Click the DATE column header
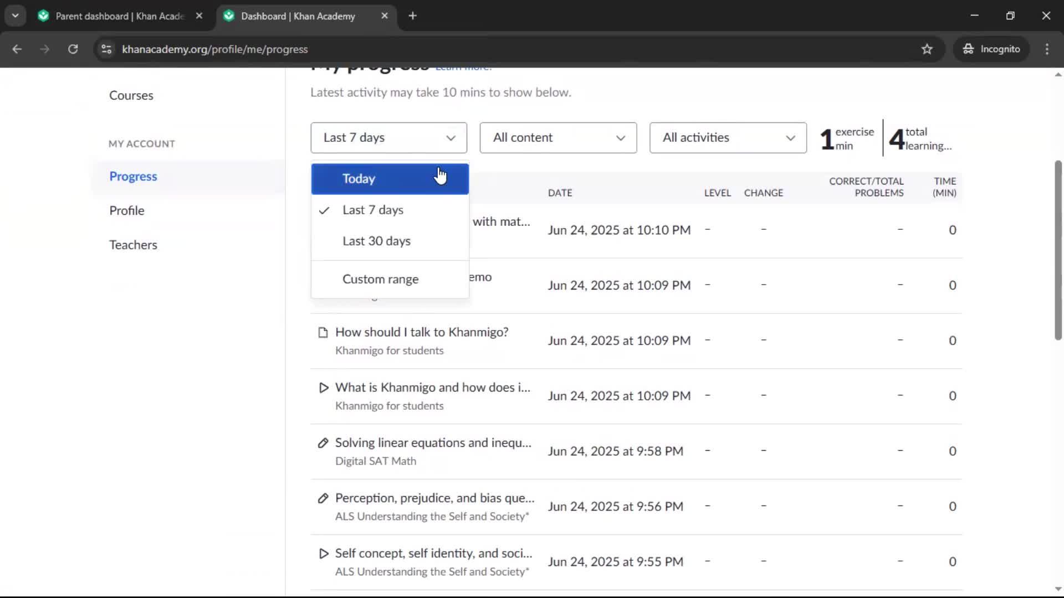The image size is (1064, 598). point(560,193)
